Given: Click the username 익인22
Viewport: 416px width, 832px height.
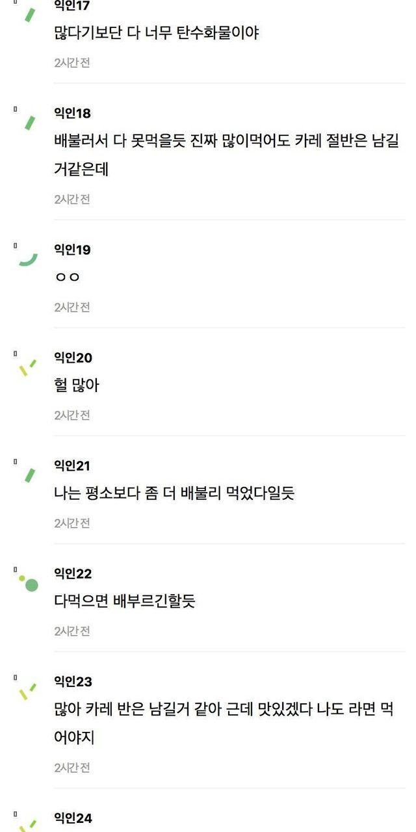Looking at the screenshot, I should [x=73, y=573].
